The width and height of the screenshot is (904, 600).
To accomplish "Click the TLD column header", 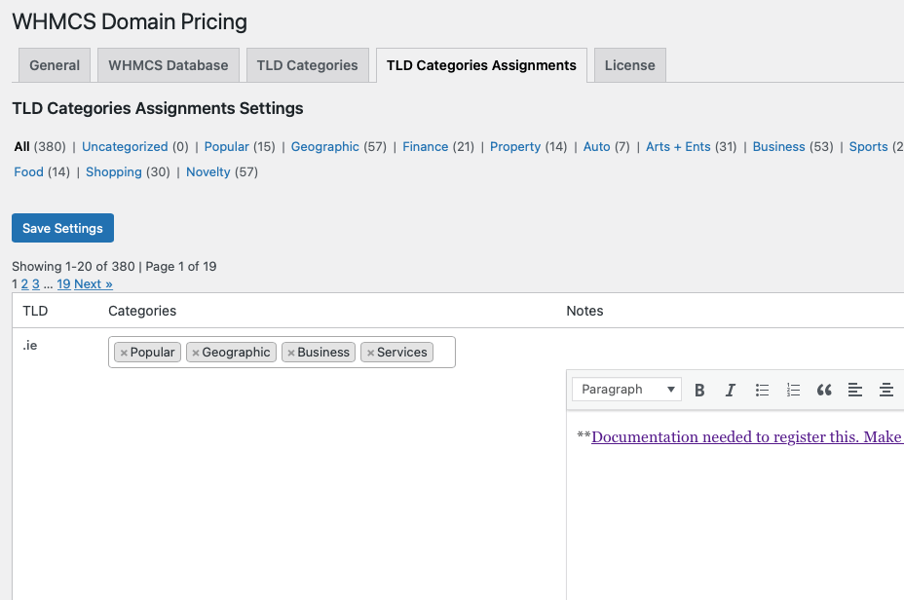I will [35, 312].
